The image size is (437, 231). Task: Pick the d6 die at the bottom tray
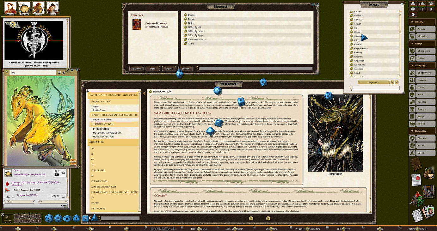pos(85,218)
